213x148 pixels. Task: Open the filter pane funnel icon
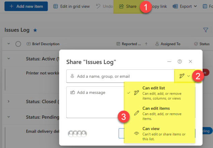[x=206, y=30]
